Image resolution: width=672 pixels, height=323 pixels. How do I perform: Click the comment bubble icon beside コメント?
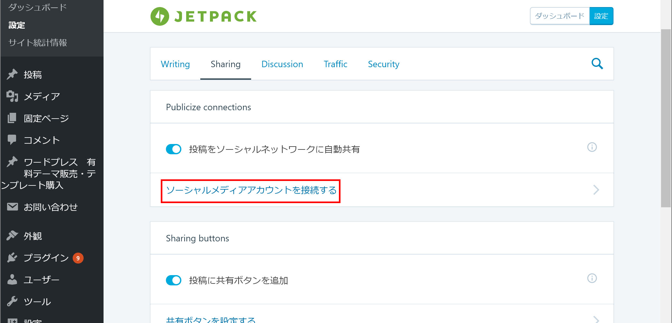coord(12,140)
